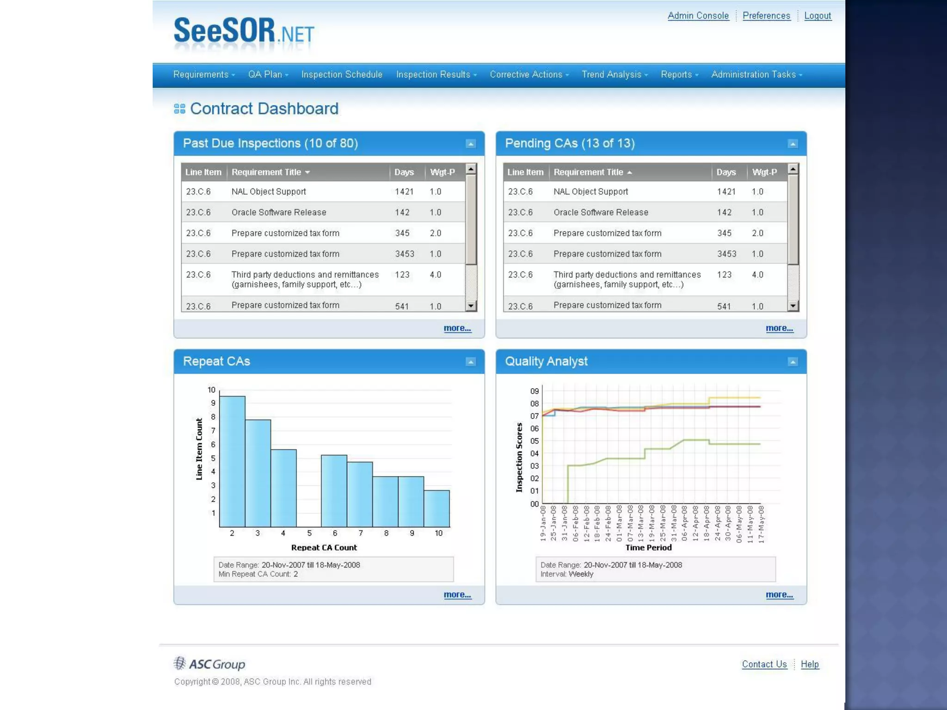Collapse the Past Due Inspections panel
Viewport: 947px width, 710px height.
click(x=470, y=144)
